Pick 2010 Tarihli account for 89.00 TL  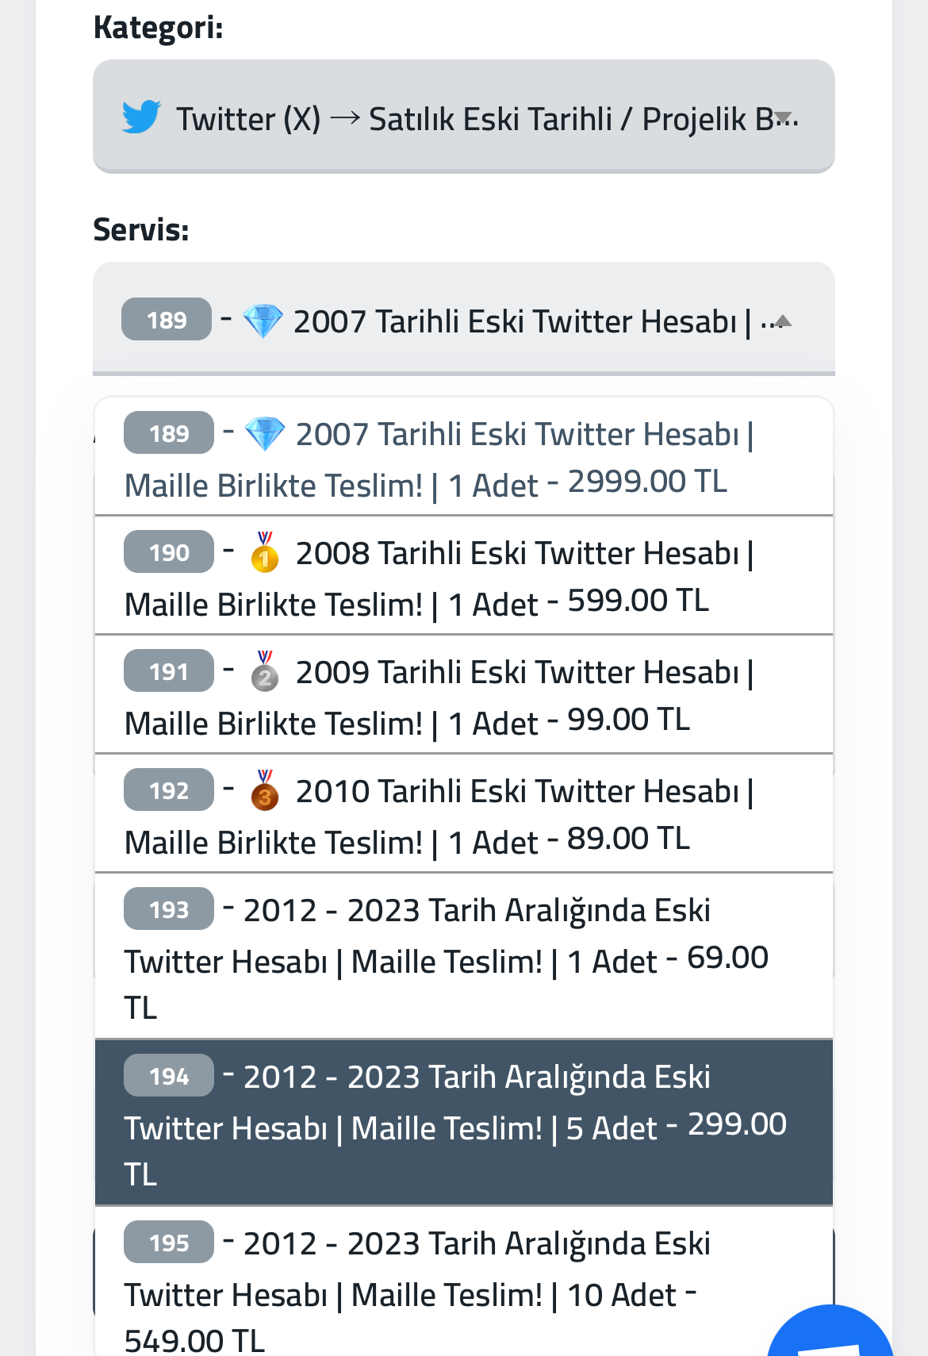(x=464, y=814)
